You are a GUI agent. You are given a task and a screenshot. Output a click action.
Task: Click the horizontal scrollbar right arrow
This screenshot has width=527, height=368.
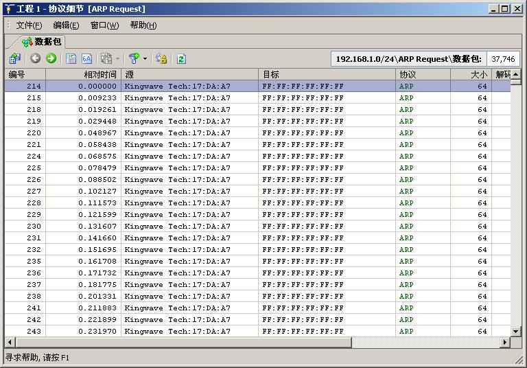tap(505, 342)
